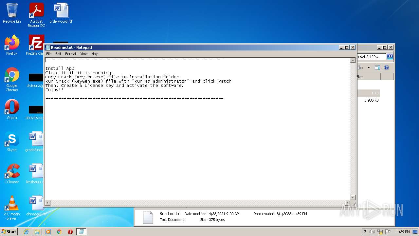
Task: Click the Explorer search magnifier button
Action: tap(390, 57)
